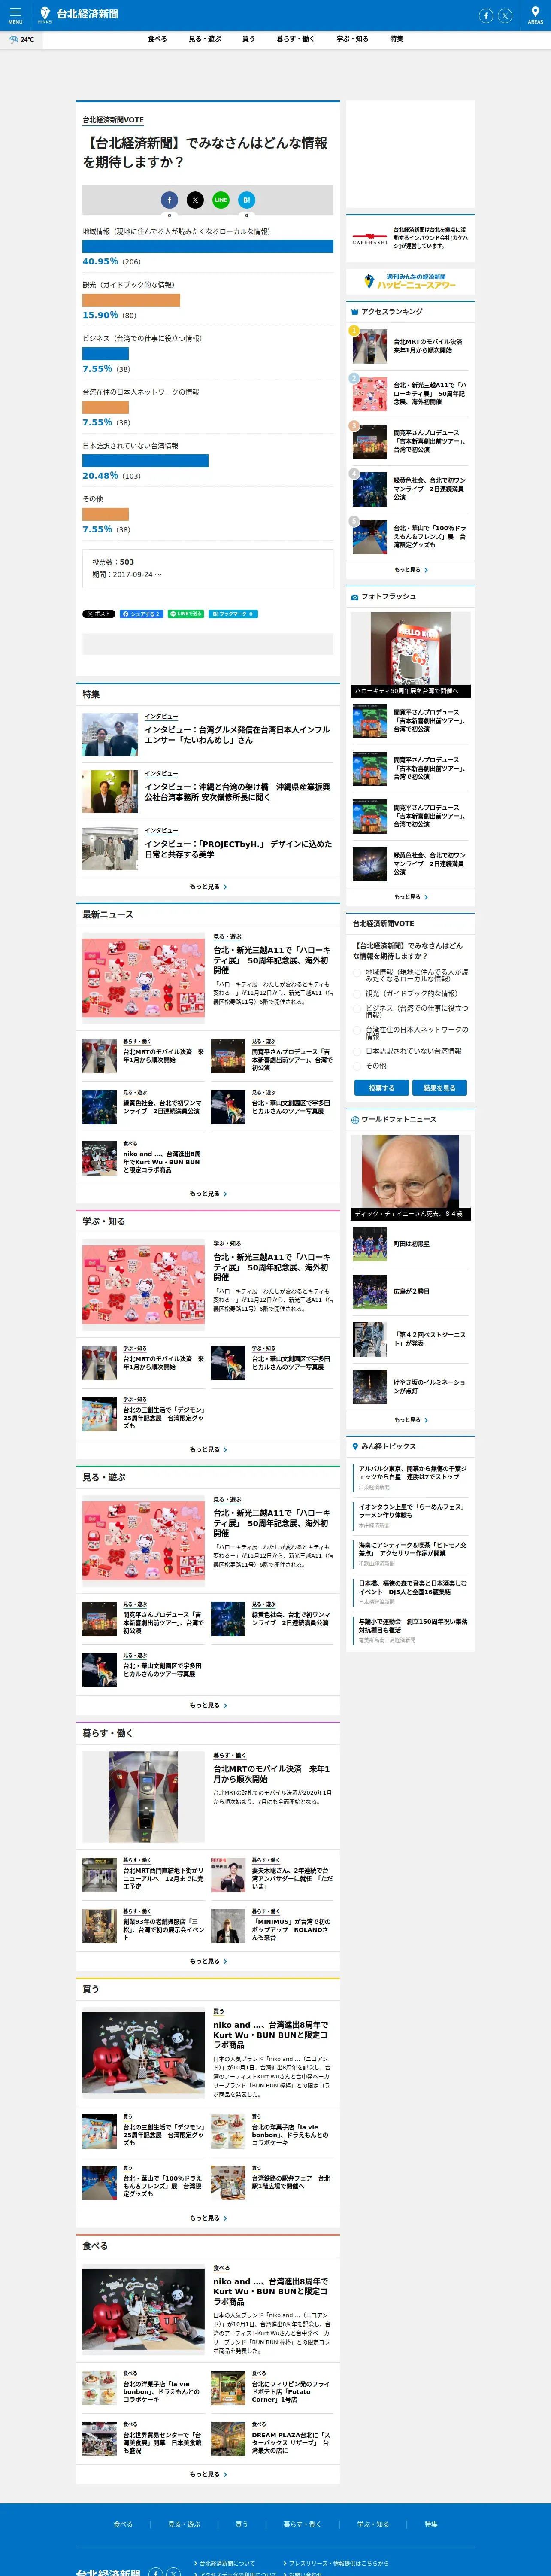This screenshot has height=2576, width=551.
Task: Click the フォトフラッシュ camera icon
Action: [x=354, y=597]
